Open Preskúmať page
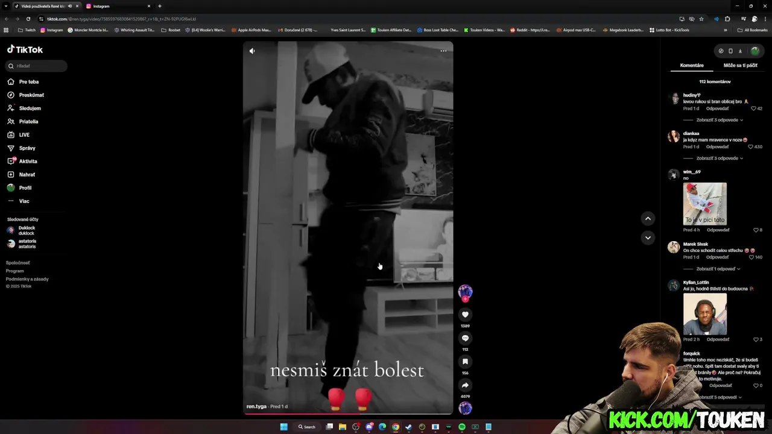Image resolution: width=772 pixels, height=434 pixels. point(25,95)
